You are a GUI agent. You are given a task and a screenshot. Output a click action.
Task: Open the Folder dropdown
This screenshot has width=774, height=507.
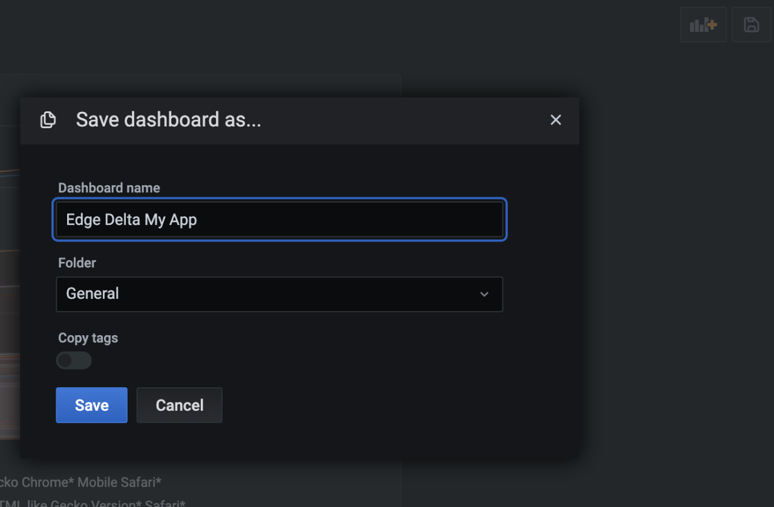tap(279, 294)
